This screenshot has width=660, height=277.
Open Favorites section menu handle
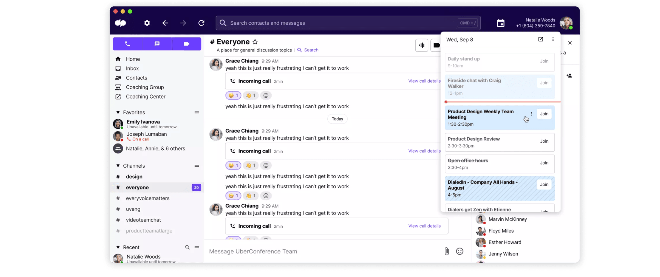click(x=197, y=113)
